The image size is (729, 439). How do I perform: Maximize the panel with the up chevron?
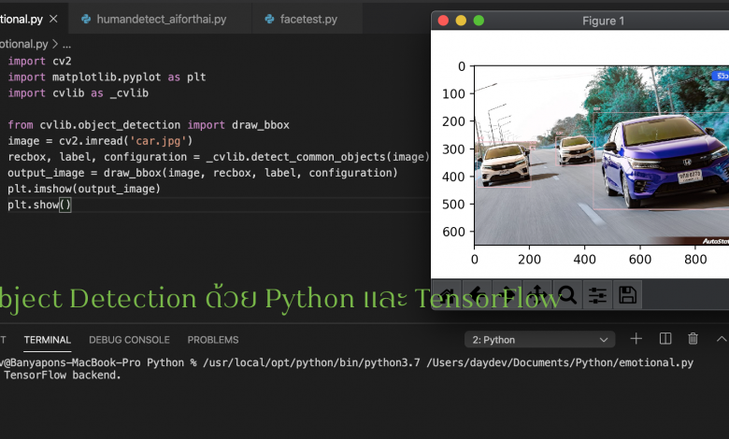pos(722,339)
